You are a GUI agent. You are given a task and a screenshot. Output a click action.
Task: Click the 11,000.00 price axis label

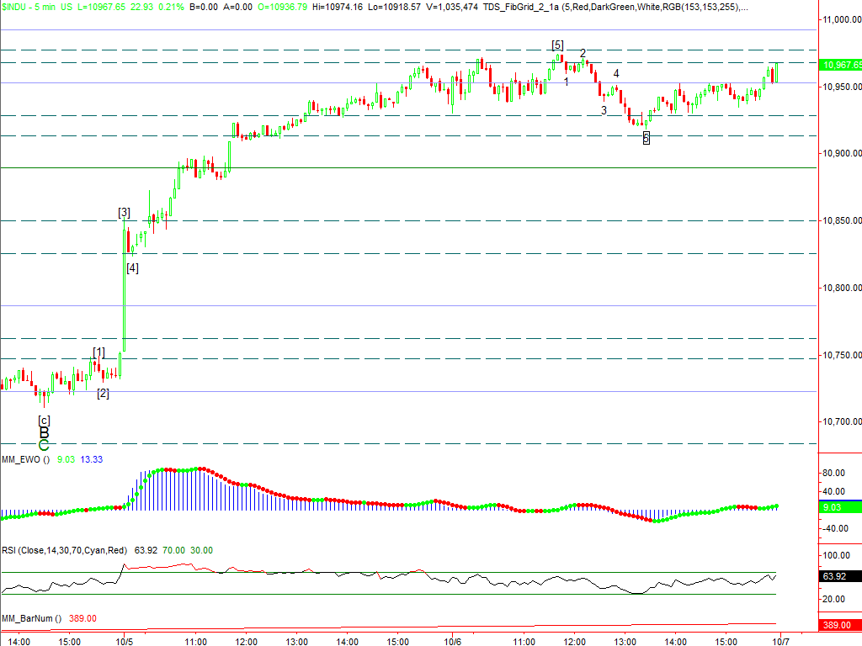842,19
